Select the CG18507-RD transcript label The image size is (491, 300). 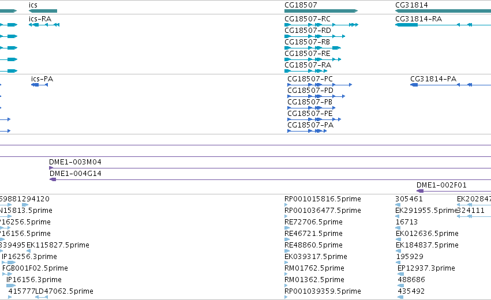[308, 31]
